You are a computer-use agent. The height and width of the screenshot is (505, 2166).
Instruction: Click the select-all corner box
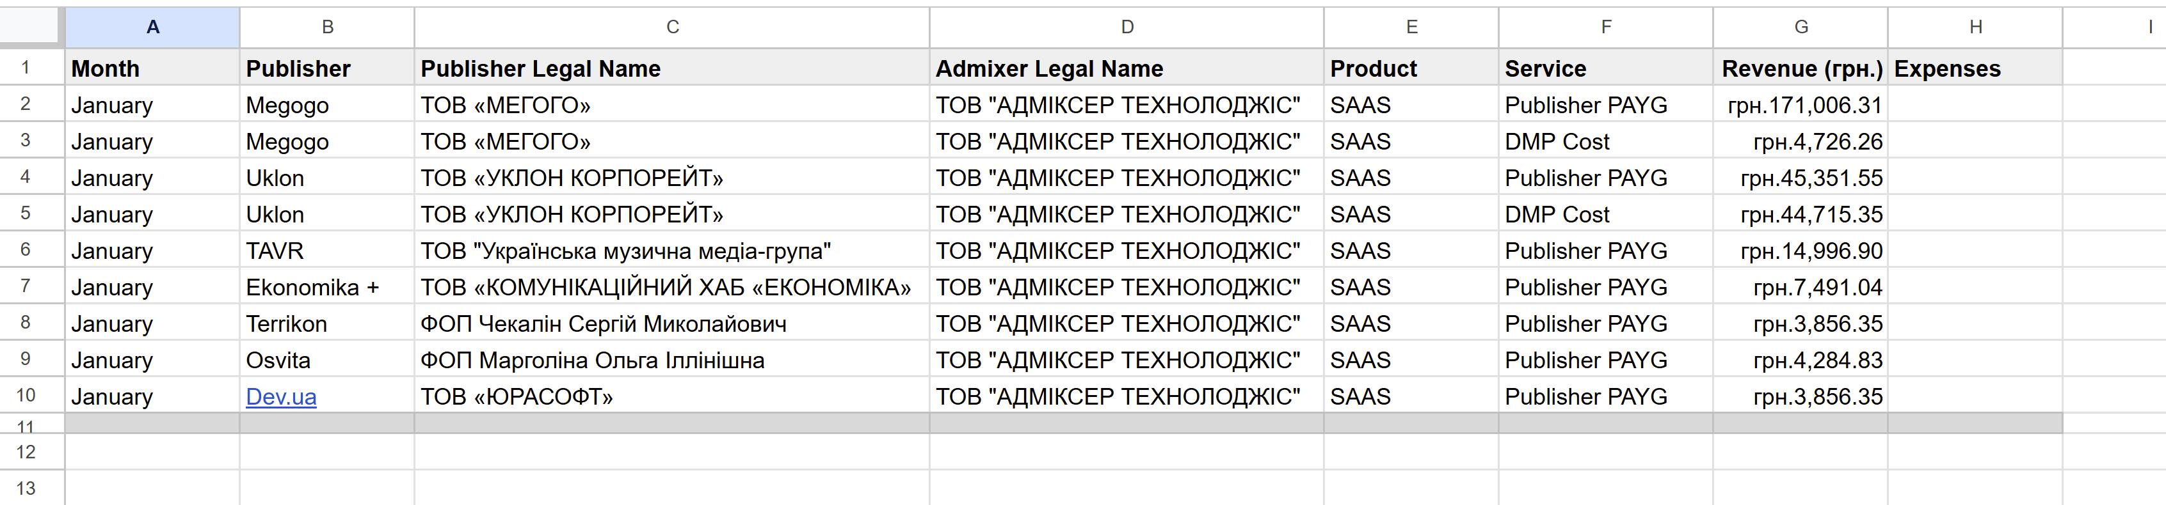29,26
